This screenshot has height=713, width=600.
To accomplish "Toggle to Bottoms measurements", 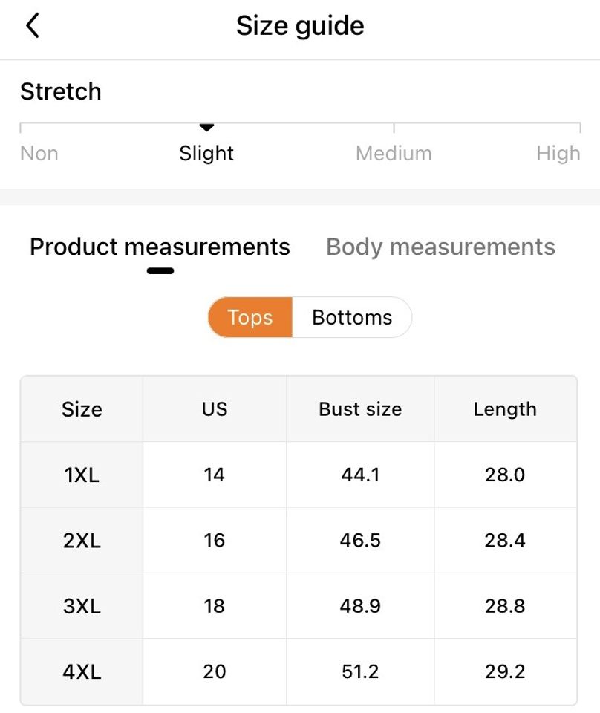I will (352, 317).
